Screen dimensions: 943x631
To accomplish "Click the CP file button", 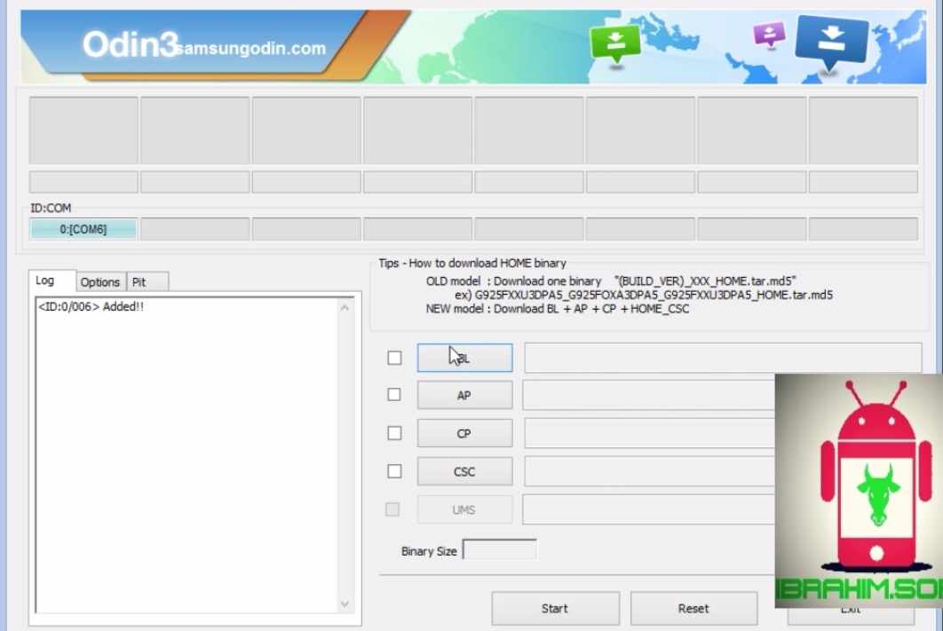I will [x=465, y=433].
